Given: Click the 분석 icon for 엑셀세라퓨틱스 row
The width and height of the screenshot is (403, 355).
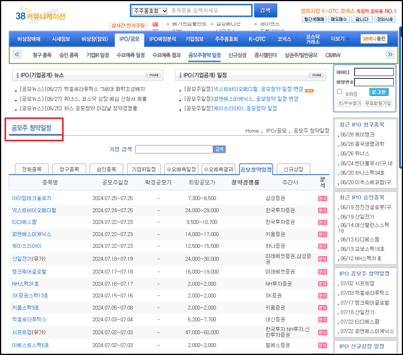Looking at the screenshot, I should pyautogui.click(x=323, y=319).
